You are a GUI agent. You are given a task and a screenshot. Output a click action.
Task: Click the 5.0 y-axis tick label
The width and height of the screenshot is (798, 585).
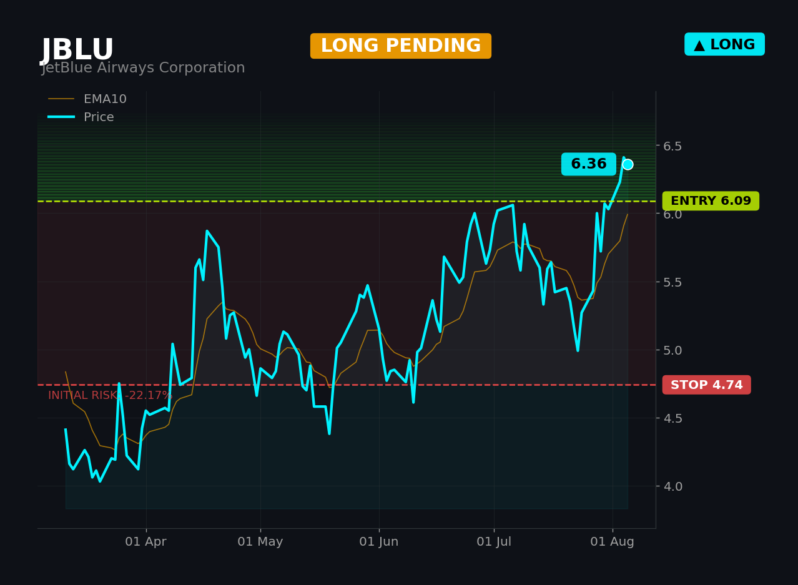click(x=672, y=350)
